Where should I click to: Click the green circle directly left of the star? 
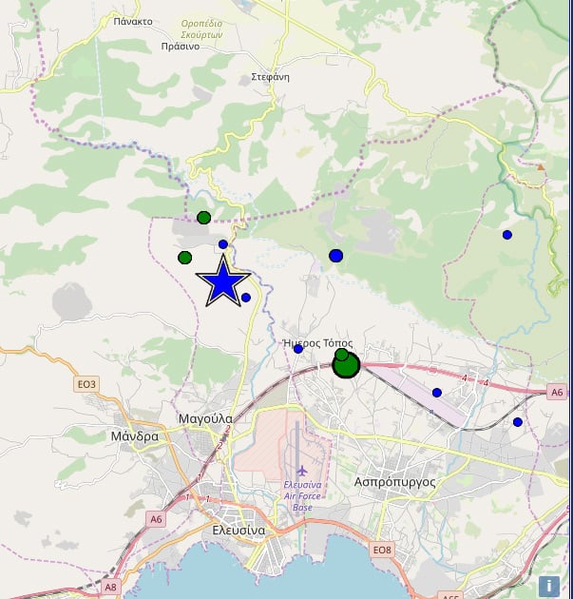(x=184, y=258)
